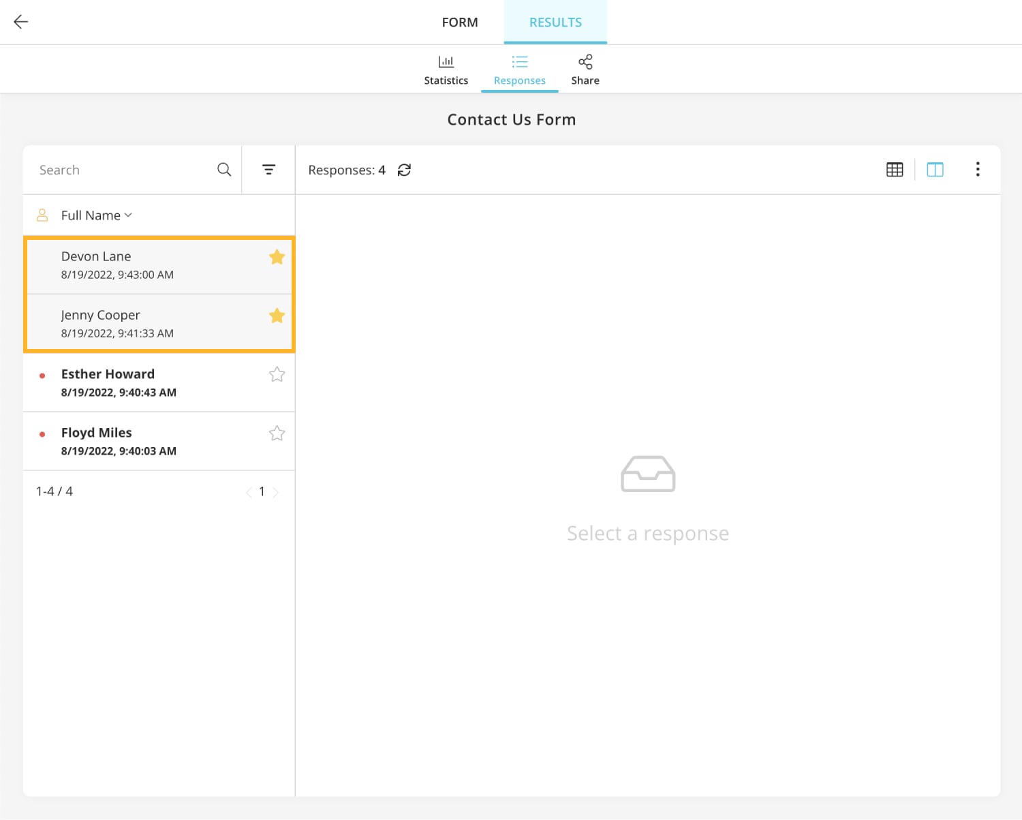Open the Statistics tab
The width and height of the screenshot is (1022, 820).
click(446, 70)
